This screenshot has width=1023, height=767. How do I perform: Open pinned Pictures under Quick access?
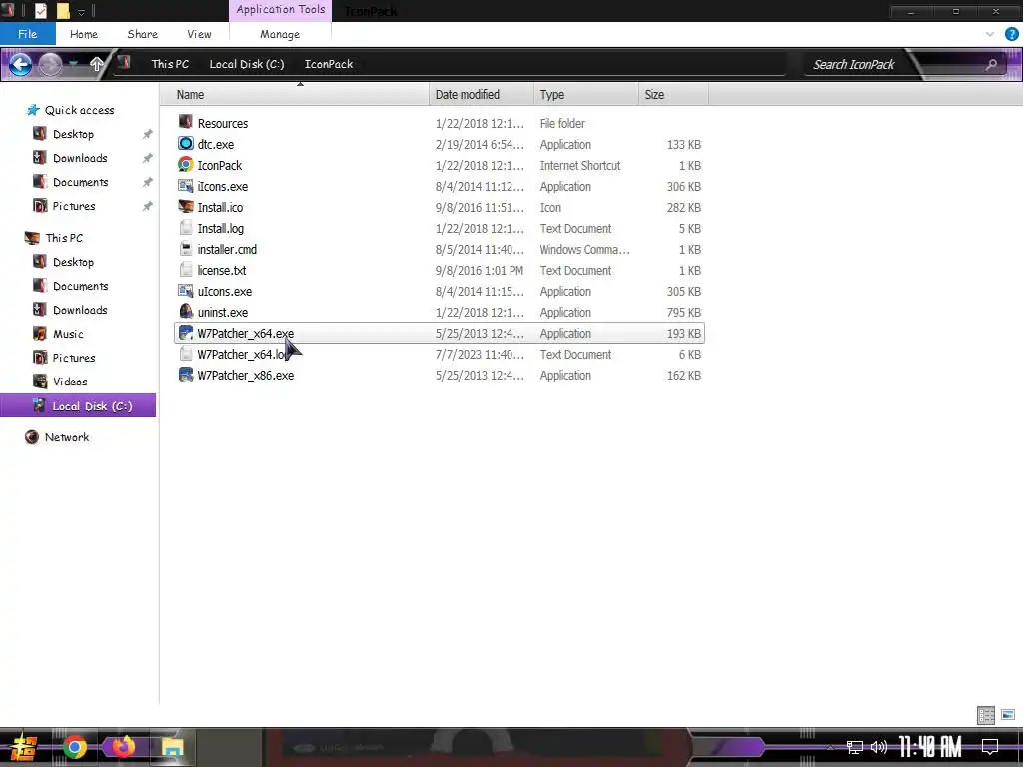click(x=74, y=206)
